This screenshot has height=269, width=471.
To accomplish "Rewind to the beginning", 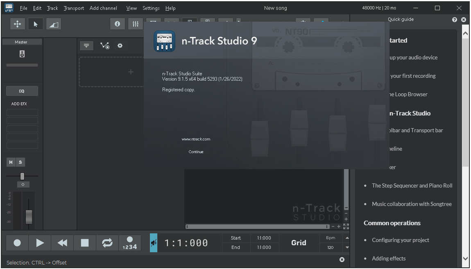I will [x=62, y=242].
